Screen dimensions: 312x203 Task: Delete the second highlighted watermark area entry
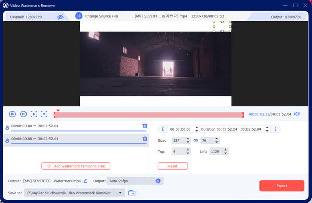click(x=145, y=139)
